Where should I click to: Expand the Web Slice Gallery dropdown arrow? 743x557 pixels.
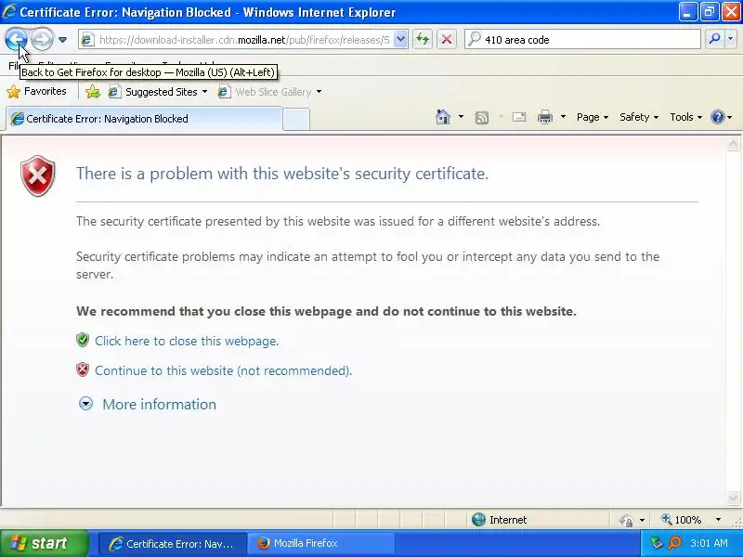pos(319,91)
